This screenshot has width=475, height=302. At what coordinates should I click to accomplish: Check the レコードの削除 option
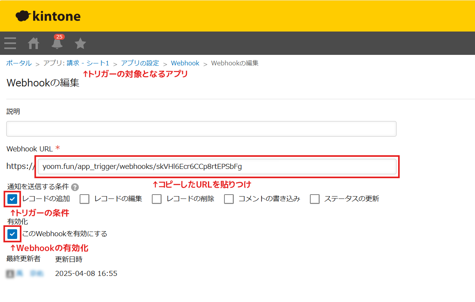pyautogui.click(x=157, y=199)
